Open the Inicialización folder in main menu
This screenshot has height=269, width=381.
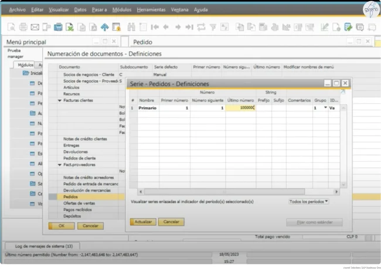coord(32,73)
